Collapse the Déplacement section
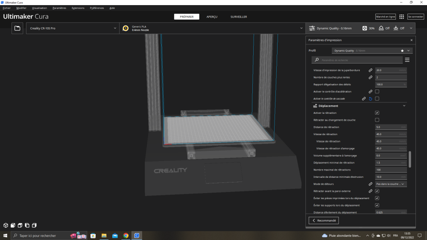 click(x=404, y=106)
